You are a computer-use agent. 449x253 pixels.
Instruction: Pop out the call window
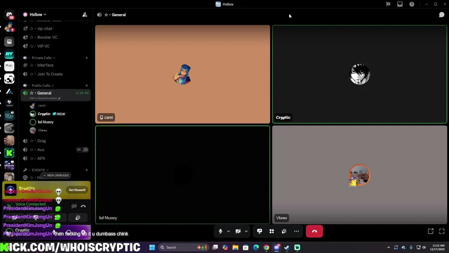pyautogui.click(x=430, y=231)
